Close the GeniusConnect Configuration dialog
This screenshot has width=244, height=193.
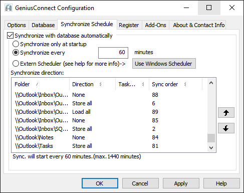coord(232,8)
